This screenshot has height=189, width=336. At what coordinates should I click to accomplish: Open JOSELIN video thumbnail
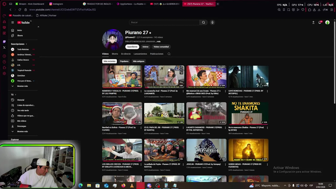coord(206,150)
